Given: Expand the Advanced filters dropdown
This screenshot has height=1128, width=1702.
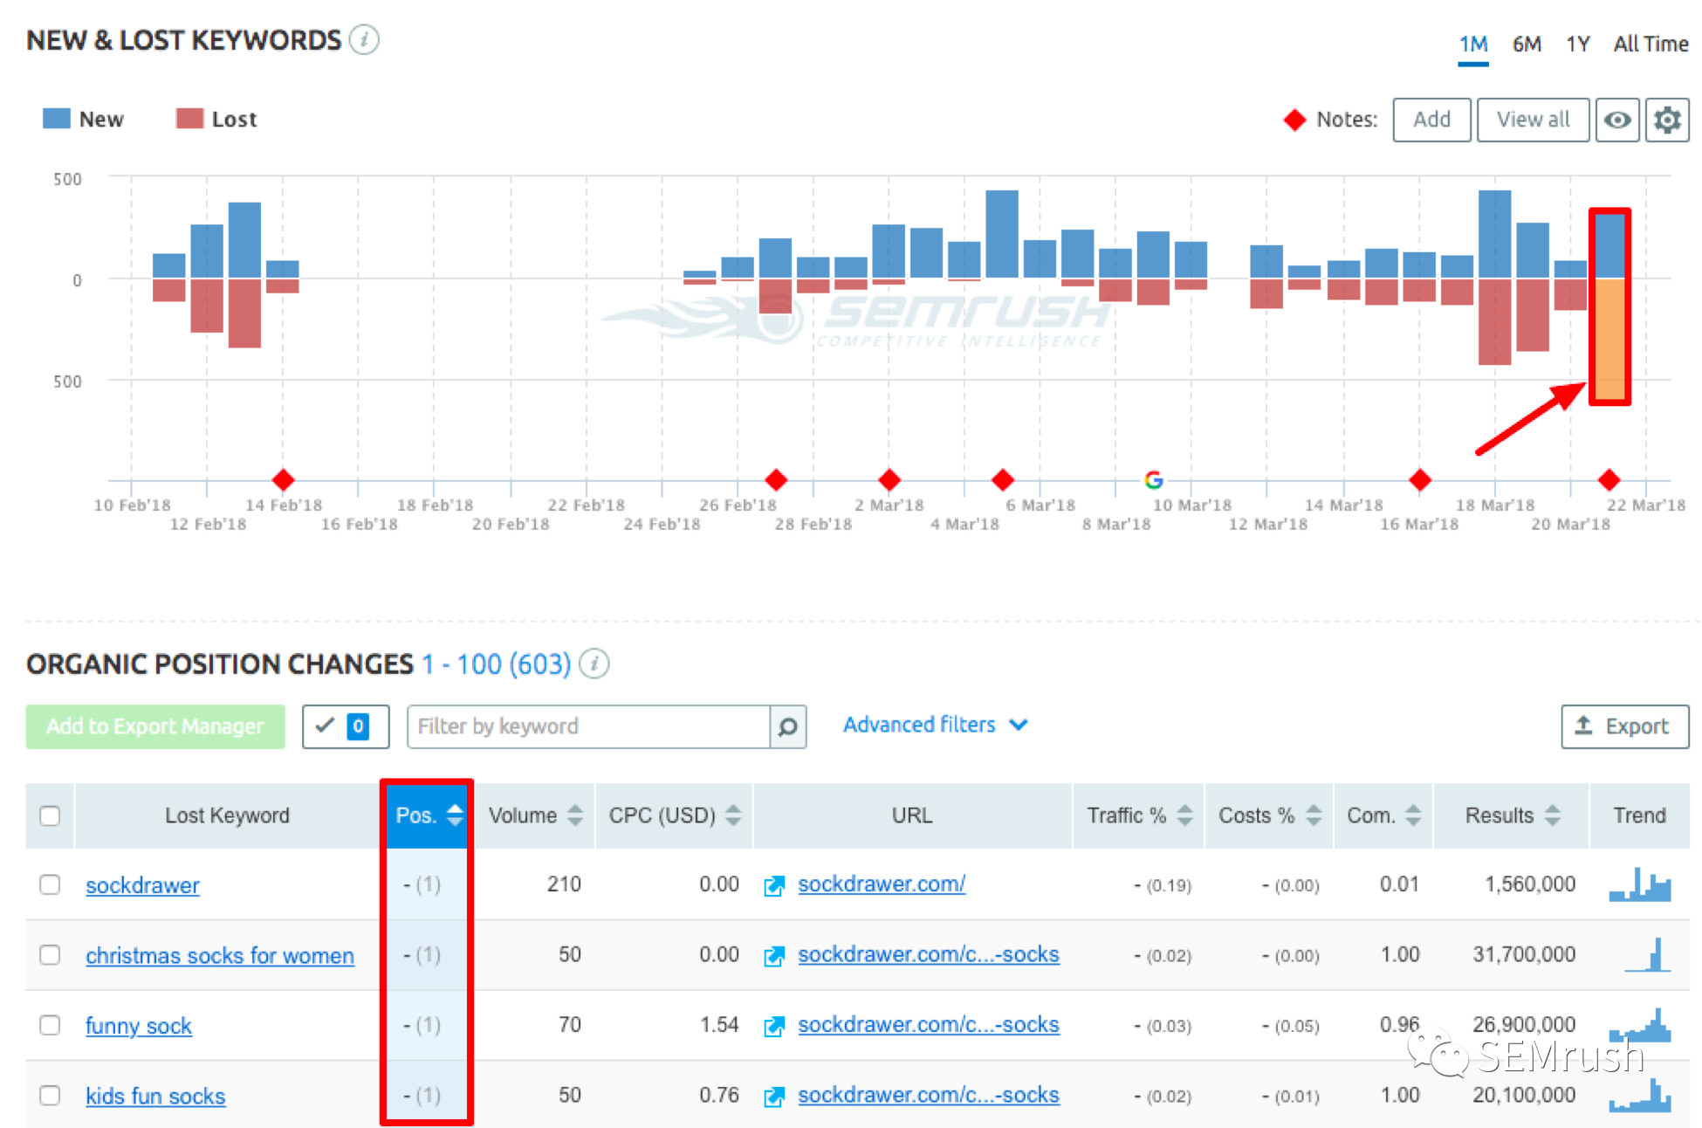Looking at the screenshot, I should (935, 725).
